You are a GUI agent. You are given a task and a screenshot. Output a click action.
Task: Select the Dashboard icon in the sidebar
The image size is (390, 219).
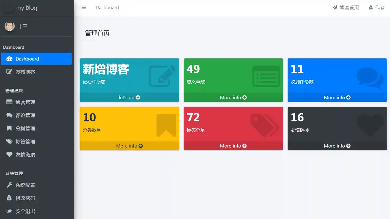coord(9,59)
